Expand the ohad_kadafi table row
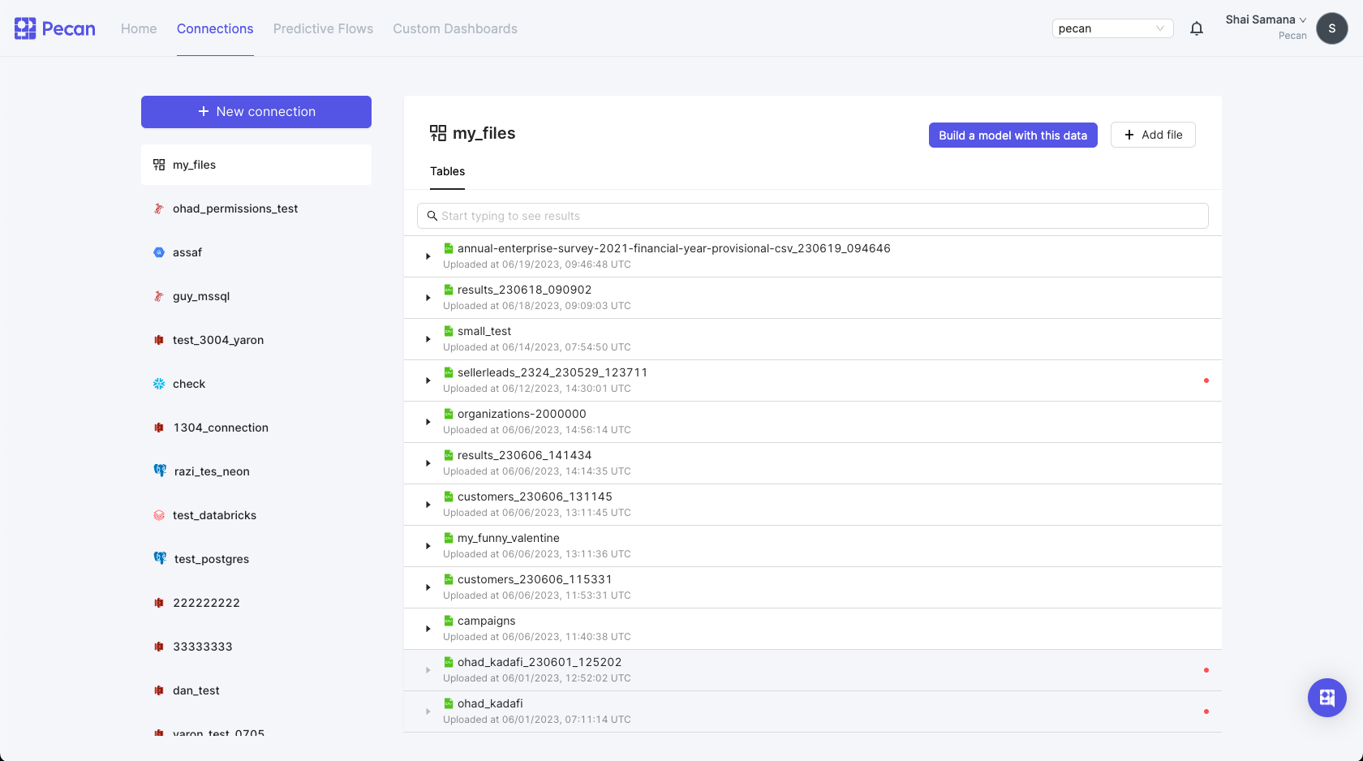The width and height of the screenshot is (1363, 761). click(x=428, y=711)
